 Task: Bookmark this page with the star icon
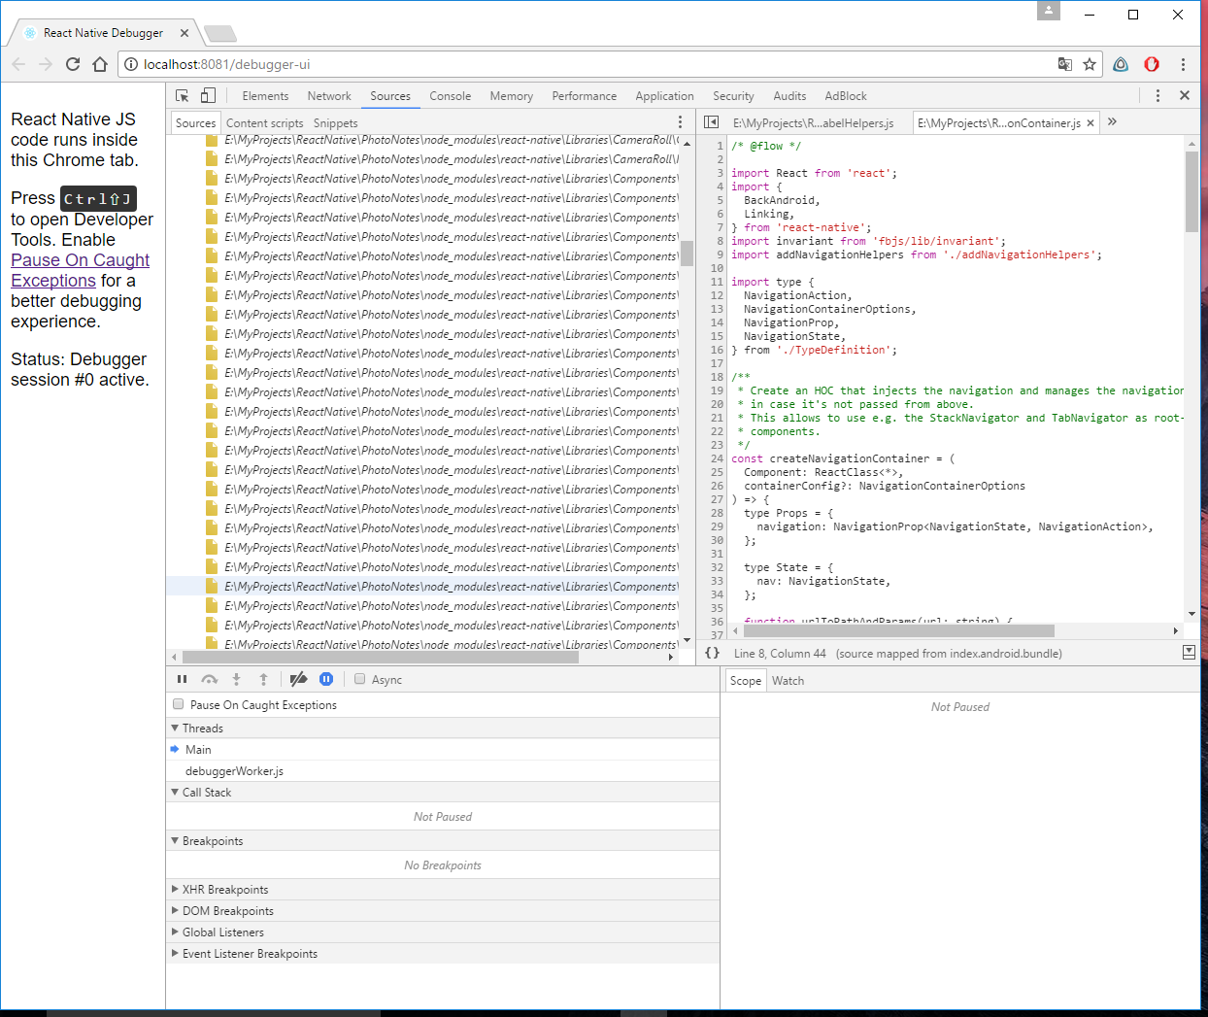click(1090, 64)
